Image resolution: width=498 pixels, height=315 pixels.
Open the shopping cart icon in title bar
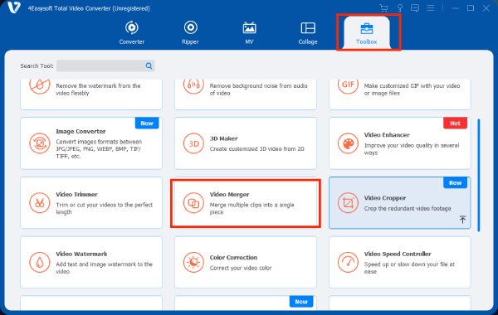coord(384,8)
